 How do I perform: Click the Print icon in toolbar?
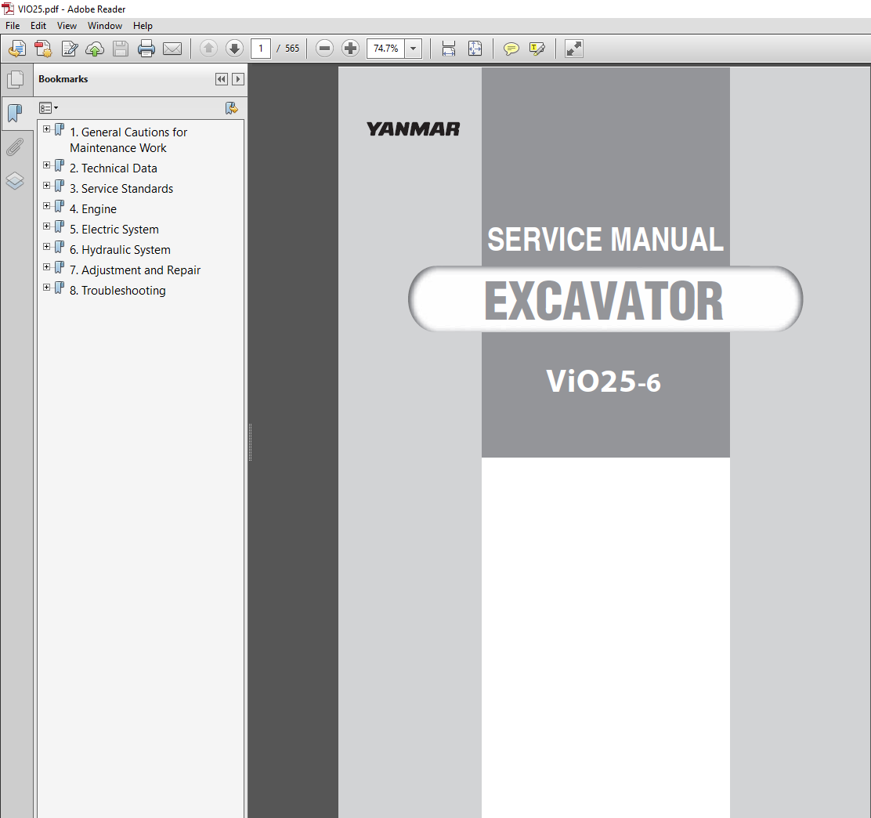pos(146,49)
